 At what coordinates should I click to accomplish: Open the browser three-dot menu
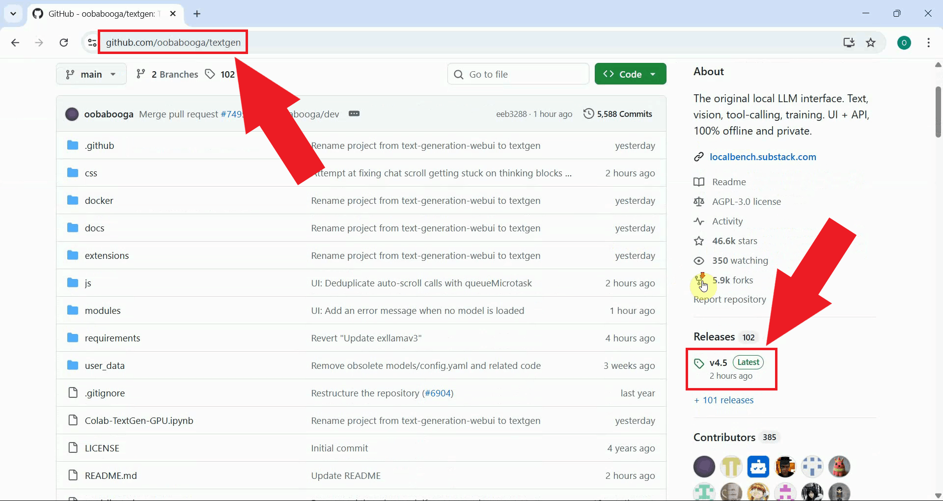[929, 42]
